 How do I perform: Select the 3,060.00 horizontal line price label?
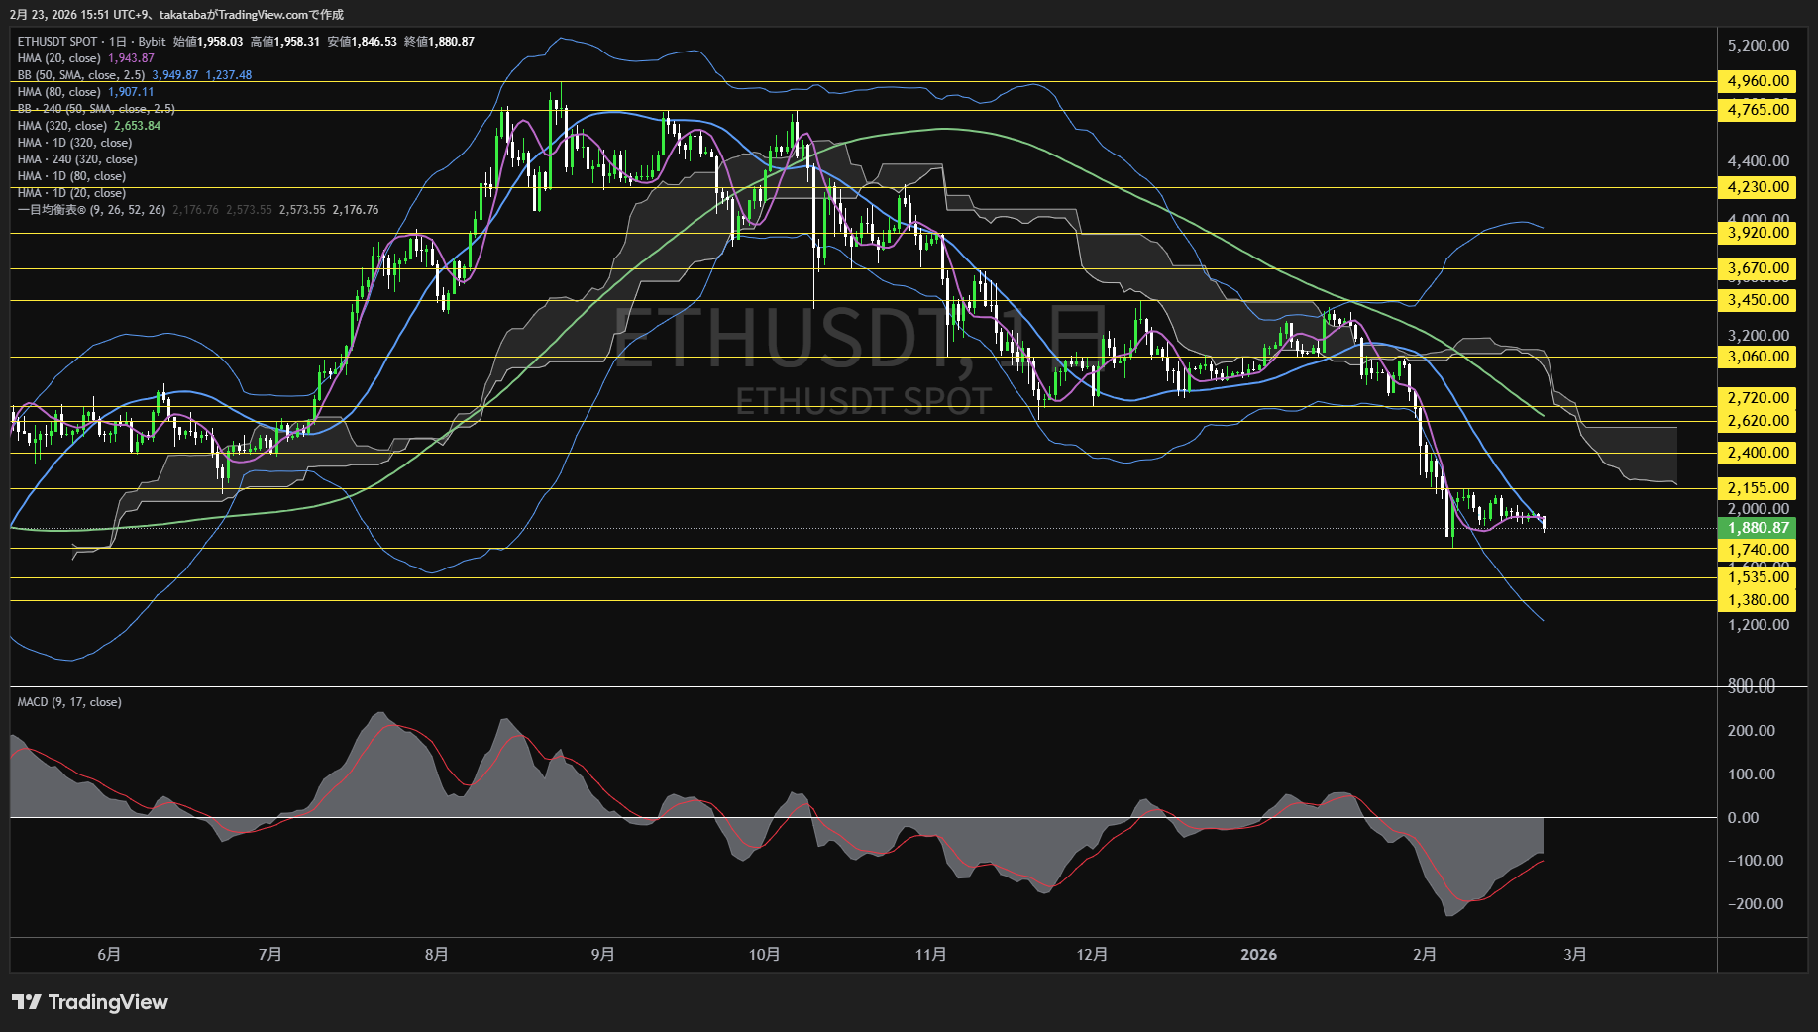click(1758, 357)
